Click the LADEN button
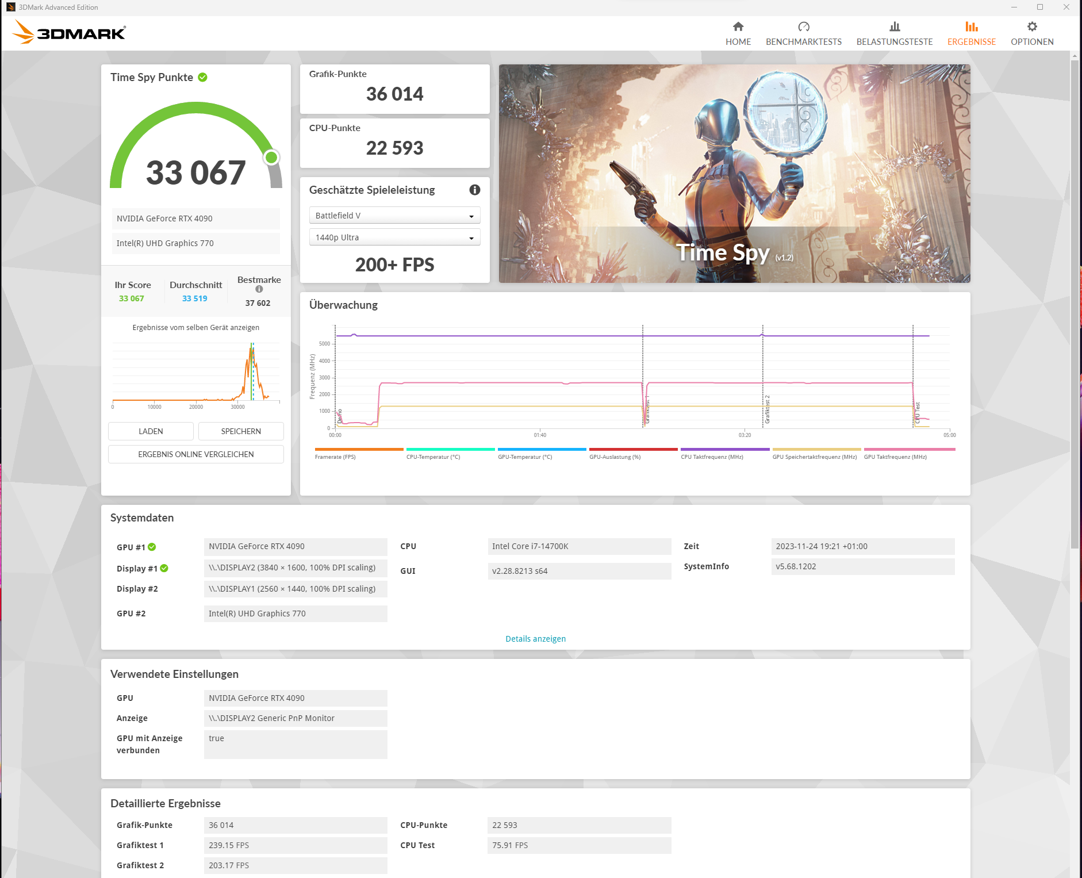1082x878 pixels. [x=151, y=431]
